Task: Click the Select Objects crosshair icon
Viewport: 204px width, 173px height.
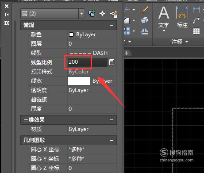Action: click(102, 14)
